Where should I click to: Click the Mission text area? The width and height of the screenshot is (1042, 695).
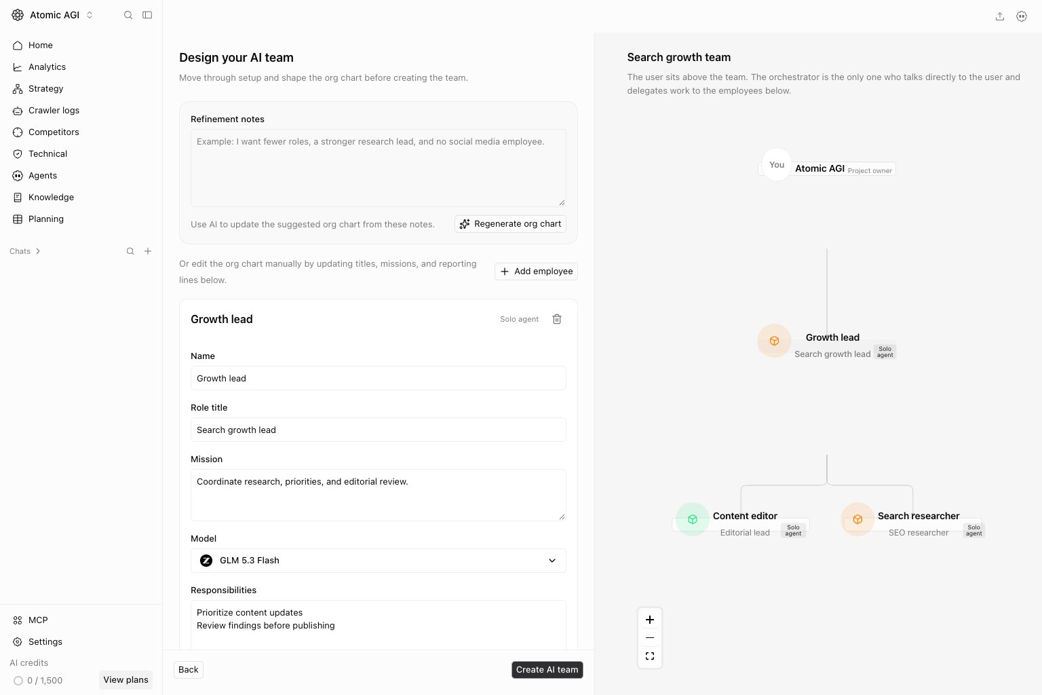[x=379, y=495]
